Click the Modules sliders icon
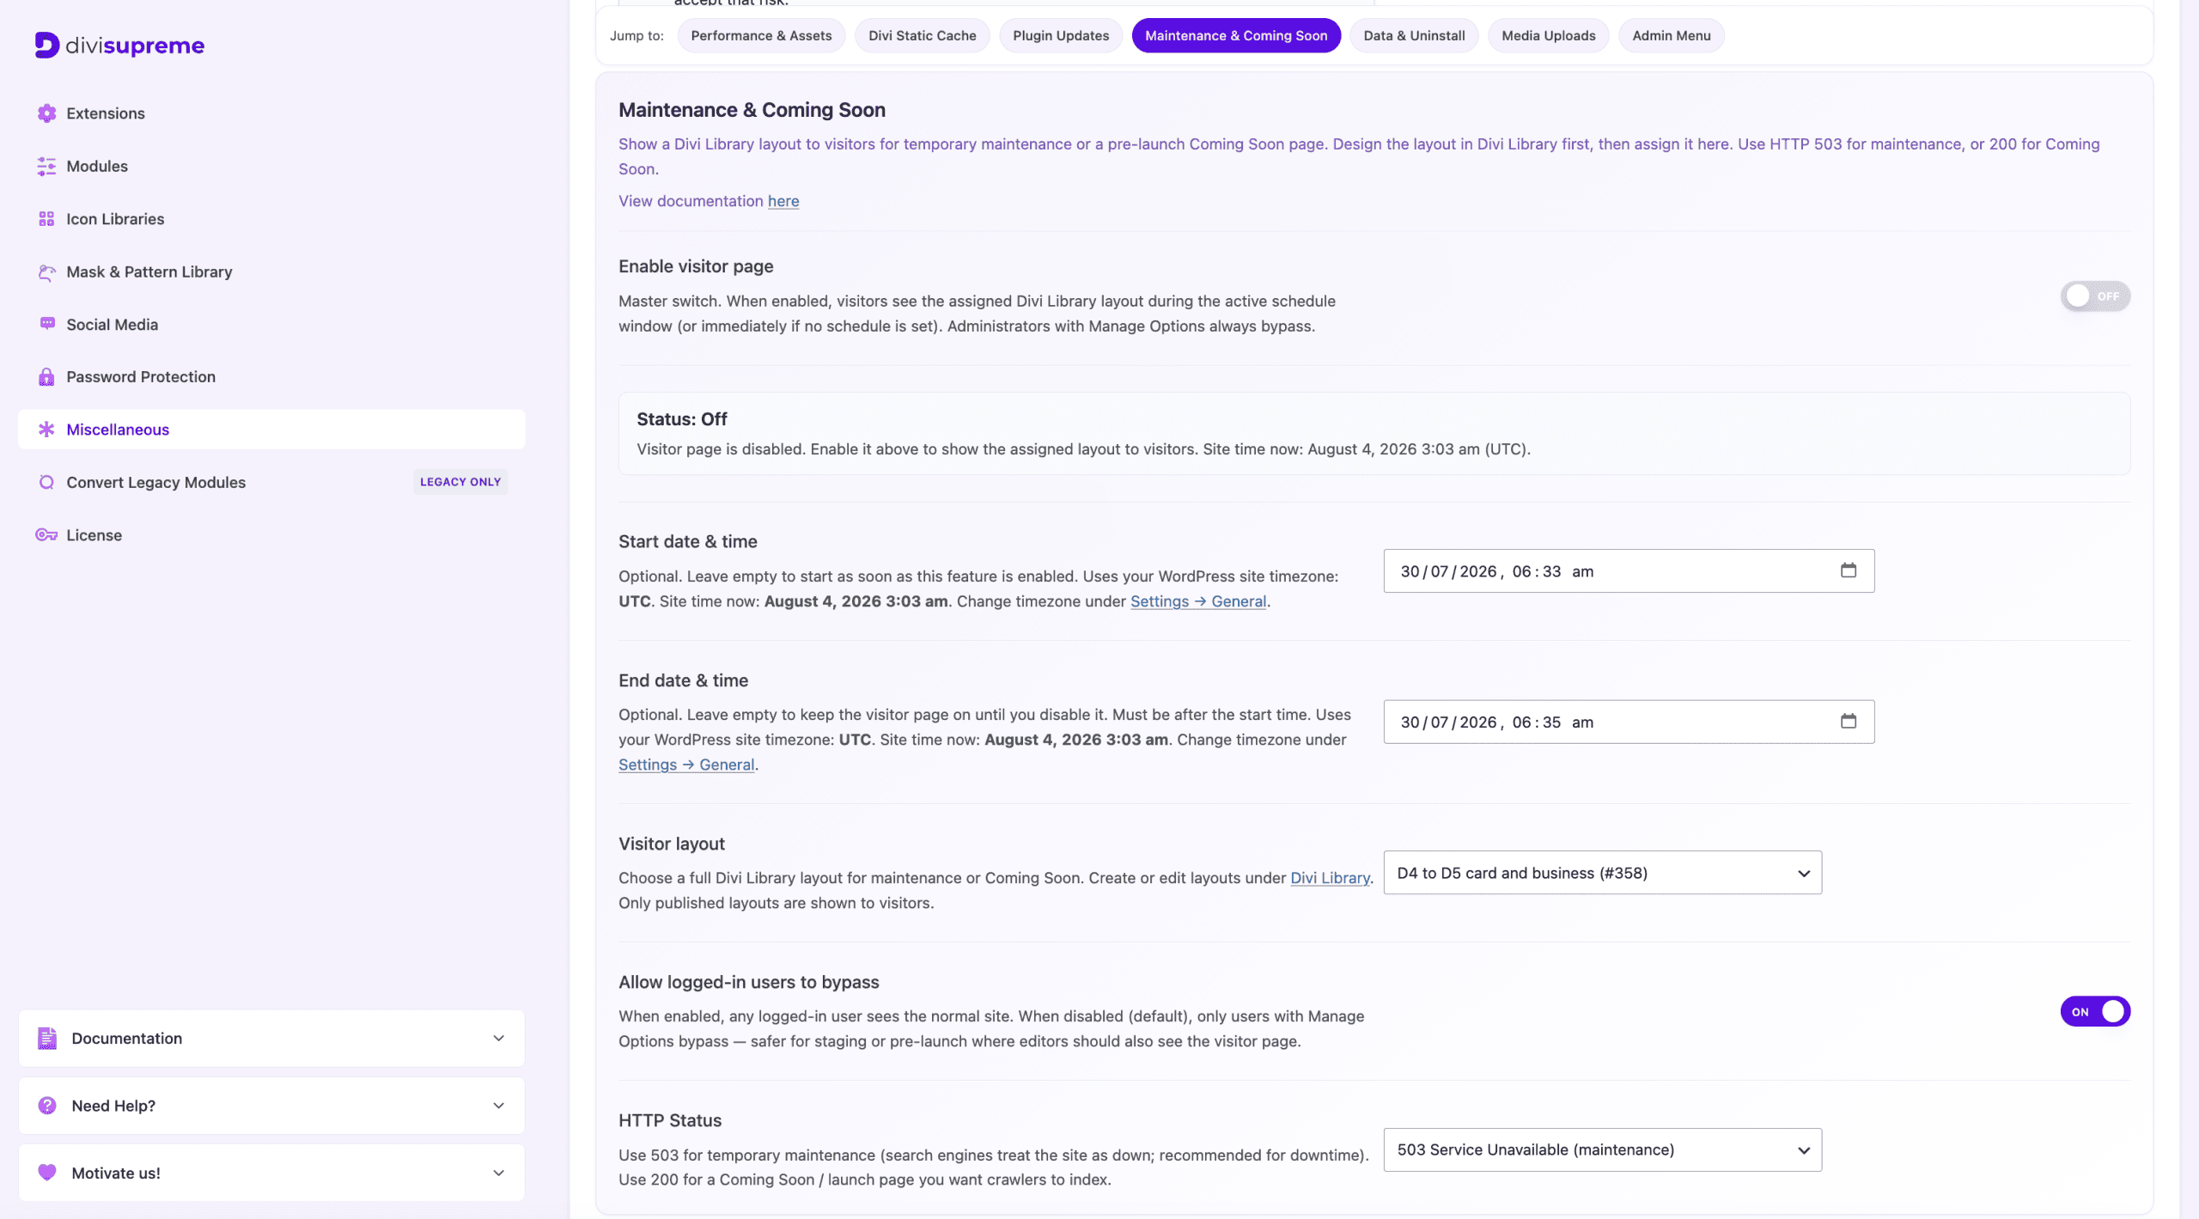This screenshot has width=2199, height=1219. point(46,166)
